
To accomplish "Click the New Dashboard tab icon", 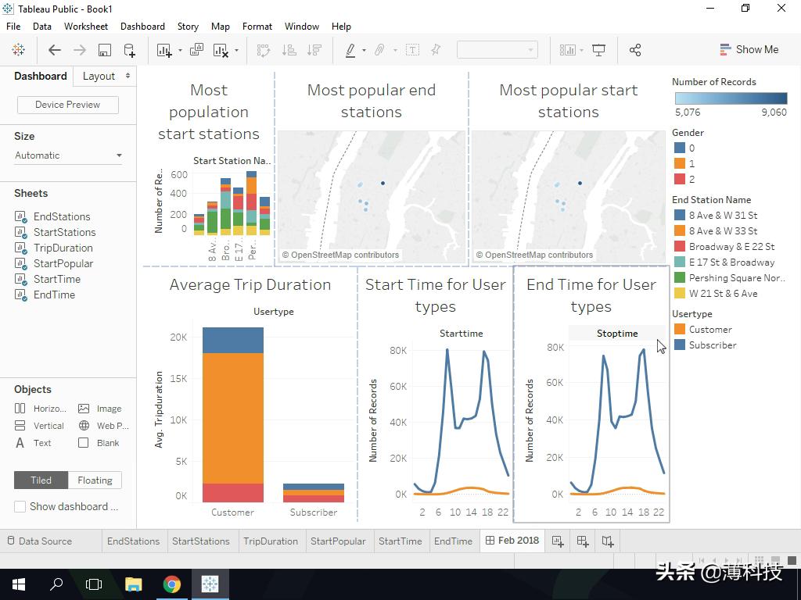I will pyautogui.click(x=582, y=541).
